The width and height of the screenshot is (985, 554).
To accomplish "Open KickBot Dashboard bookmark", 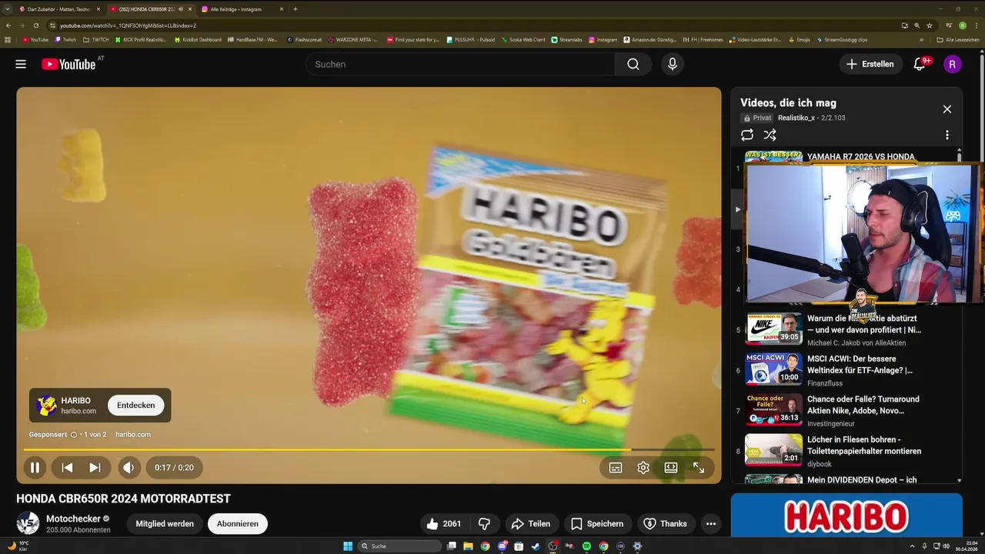I will [198, 39].
